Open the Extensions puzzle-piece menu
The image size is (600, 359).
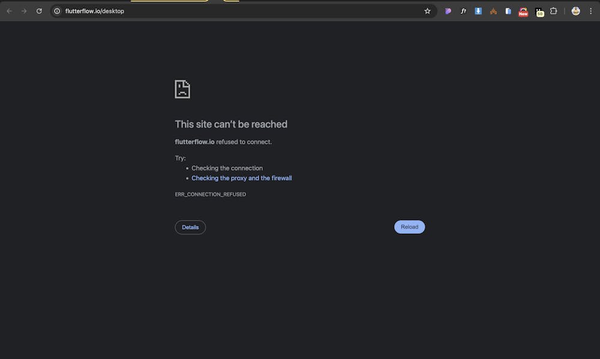[553, 11]
